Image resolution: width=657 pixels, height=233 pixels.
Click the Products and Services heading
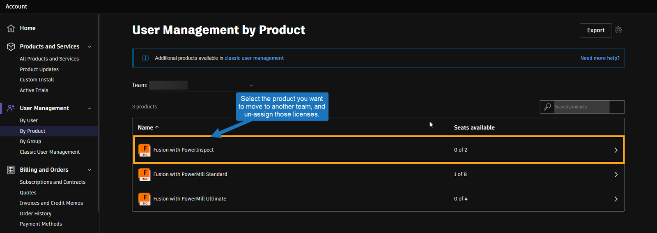(x=50, y=47)
